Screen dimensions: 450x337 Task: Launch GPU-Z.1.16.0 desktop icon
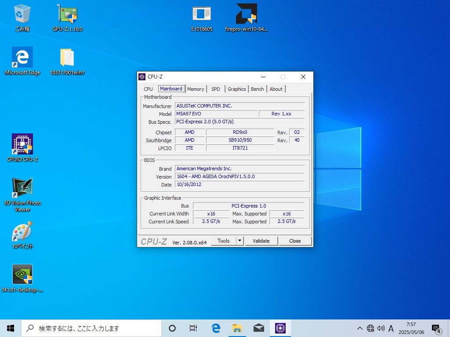67,18
